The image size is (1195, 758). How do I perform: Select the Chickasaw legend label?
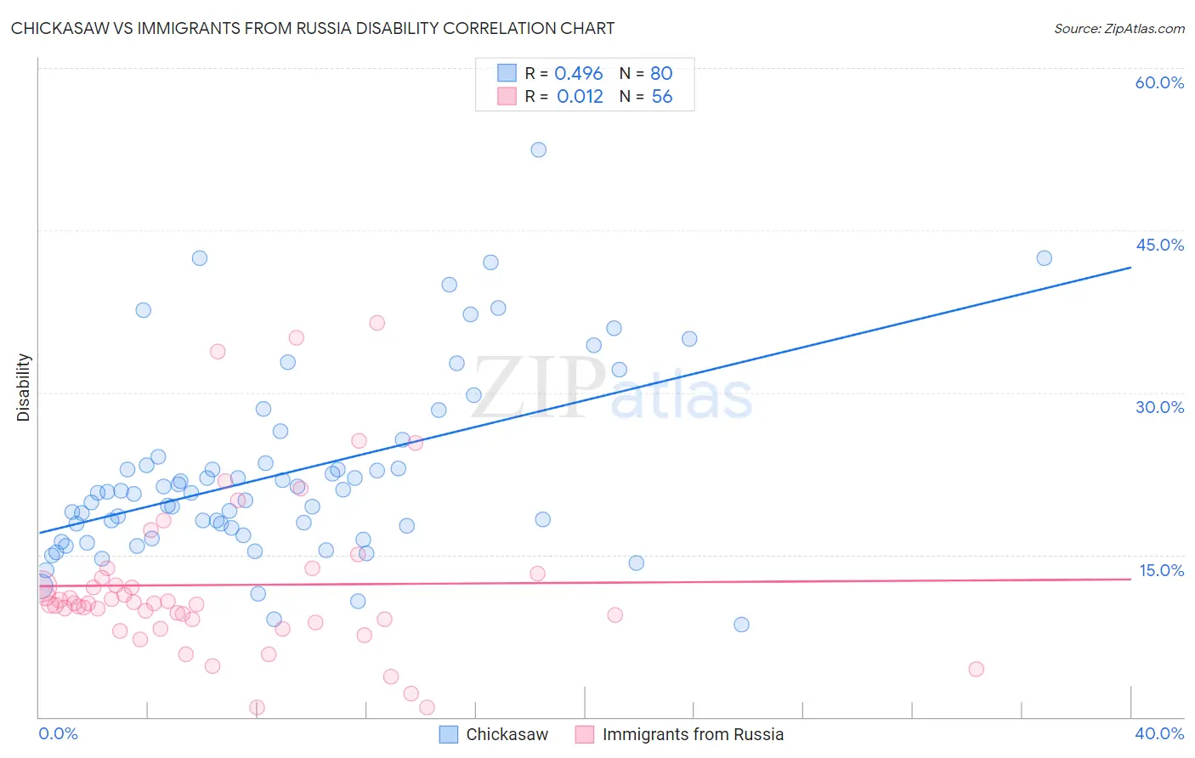[507, 734]
